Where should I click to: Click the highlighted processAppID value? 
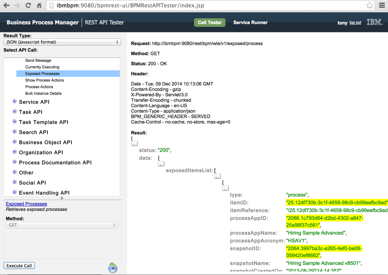(325, 222)
